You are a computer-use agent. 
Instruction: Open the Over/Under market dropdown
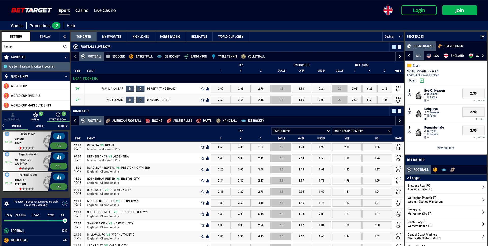click(x=301, y=131)
